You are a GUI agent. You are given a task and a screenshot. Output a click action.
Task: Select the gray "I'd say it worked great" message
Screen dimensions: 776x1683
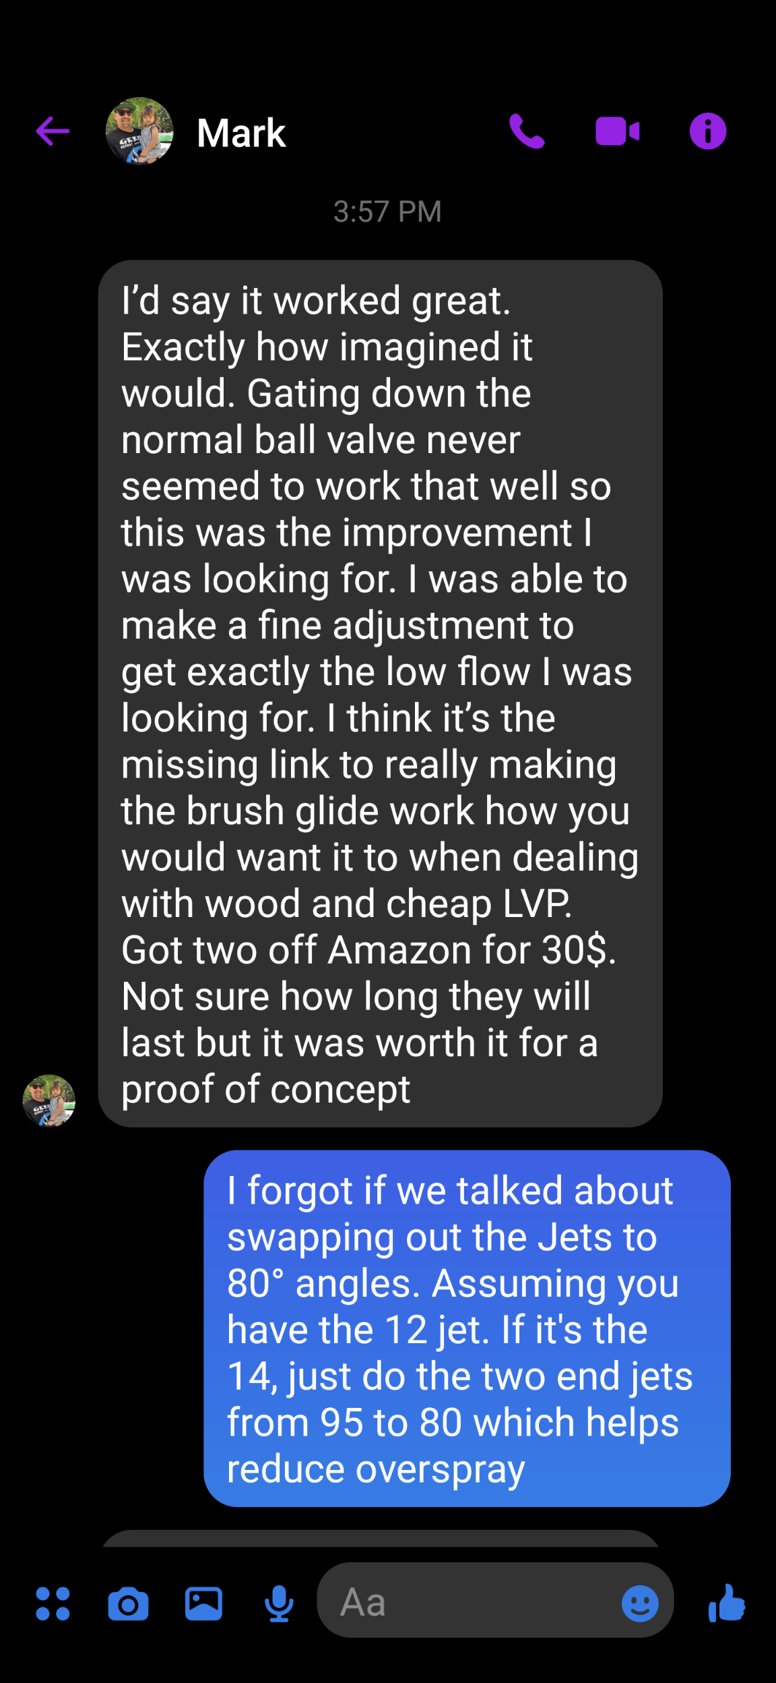point(381,694)
